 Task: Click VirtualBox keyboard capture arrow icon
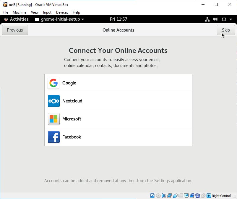209,196
